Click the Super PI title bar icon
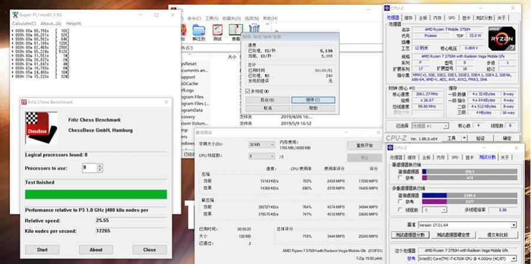The width and height of the screenshot is (531, 264). point(15,15)
